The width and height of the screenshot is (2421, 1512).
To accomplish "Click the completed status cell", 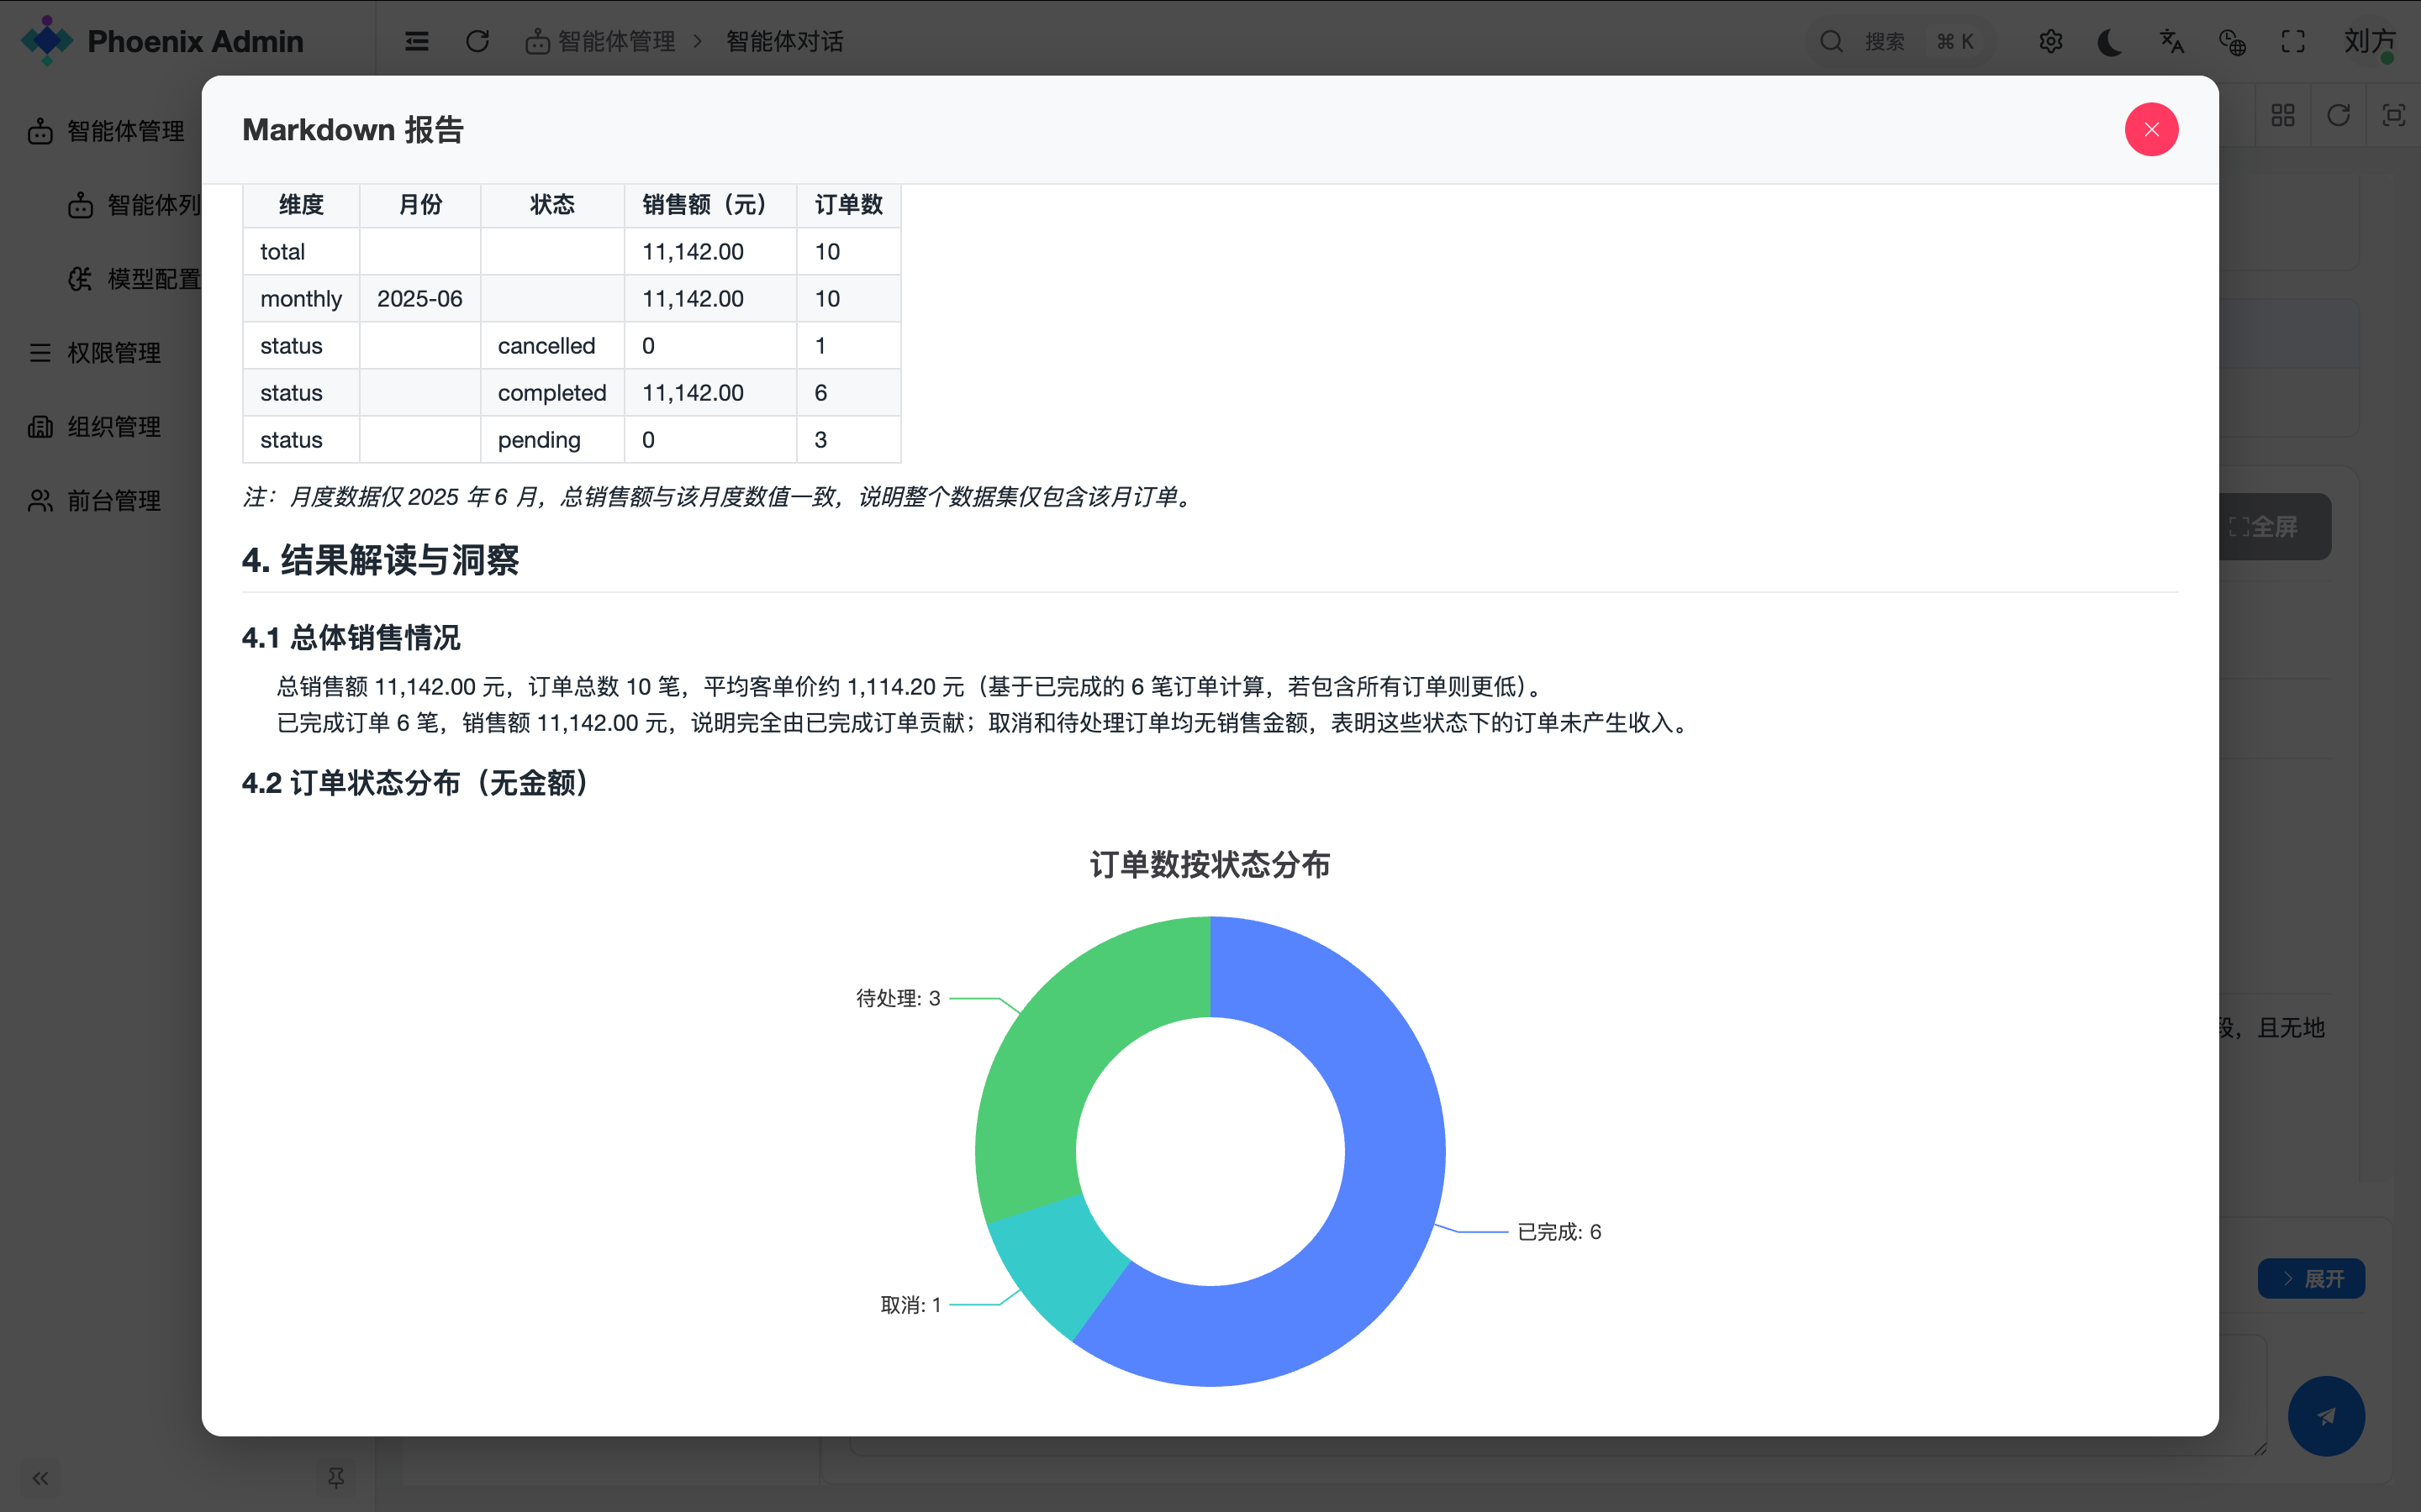I will [x=552, y=393].
